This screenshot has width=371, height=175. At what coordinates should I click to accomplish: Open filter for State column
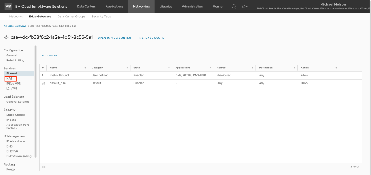click(x=169, y=68)
